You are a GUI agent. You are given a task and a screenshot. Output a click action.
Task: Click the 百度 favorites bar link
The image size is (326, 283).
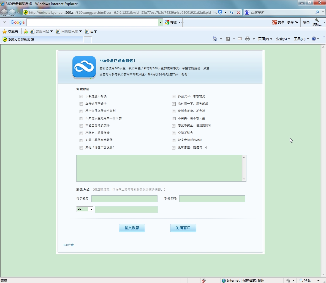(91, 31)
